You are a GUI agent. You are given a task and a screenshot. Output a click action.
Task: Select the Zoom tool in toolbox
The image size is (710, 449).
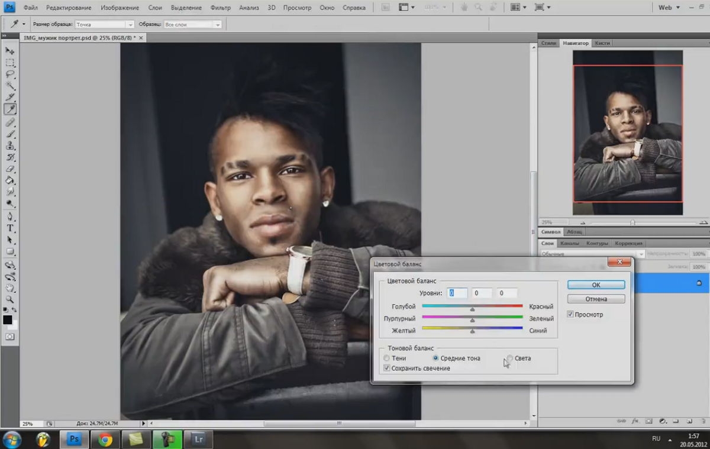coord(10,300)
